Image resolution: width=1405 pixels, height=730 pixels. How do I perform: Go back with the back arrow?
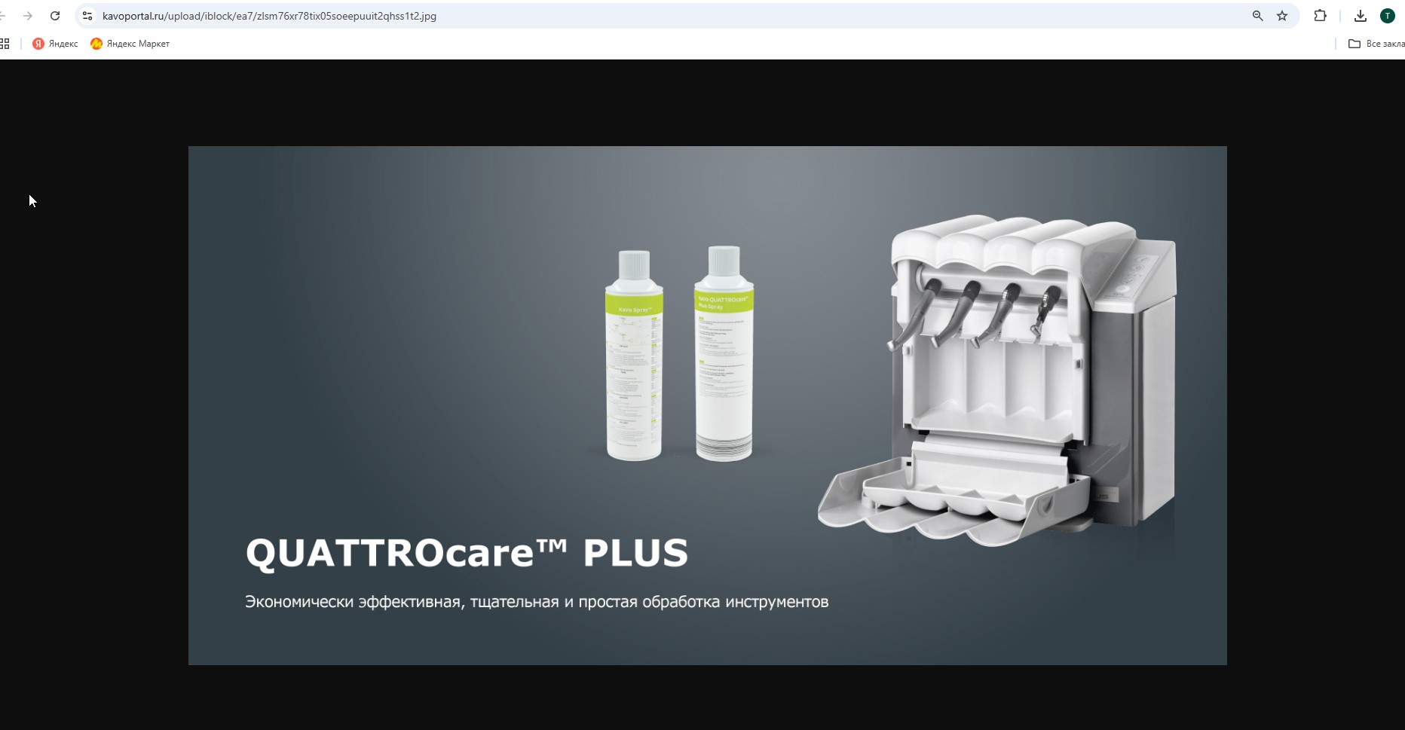coord(2,16)
